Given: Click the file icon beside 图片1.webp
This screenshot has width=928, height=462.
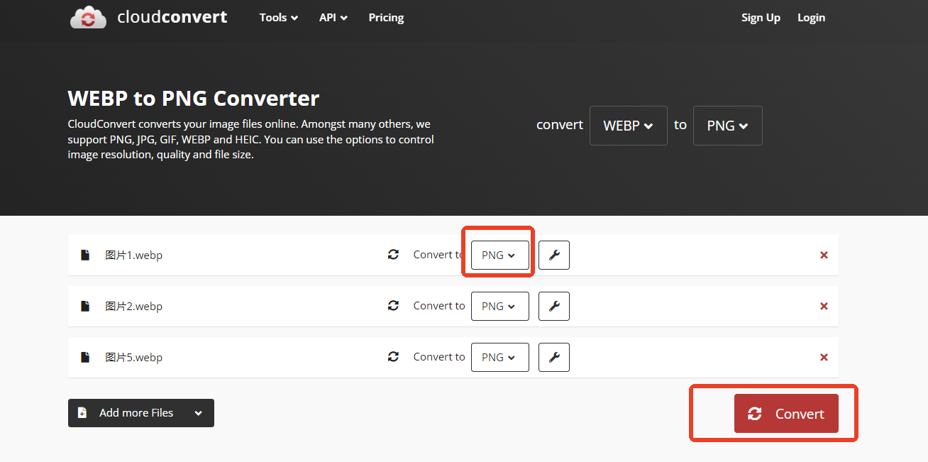Looking at the screenshot, I should pos(85,255).
